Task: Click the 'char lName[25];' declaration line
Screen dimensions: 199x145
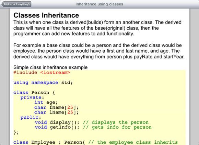Action: [57, 113]
